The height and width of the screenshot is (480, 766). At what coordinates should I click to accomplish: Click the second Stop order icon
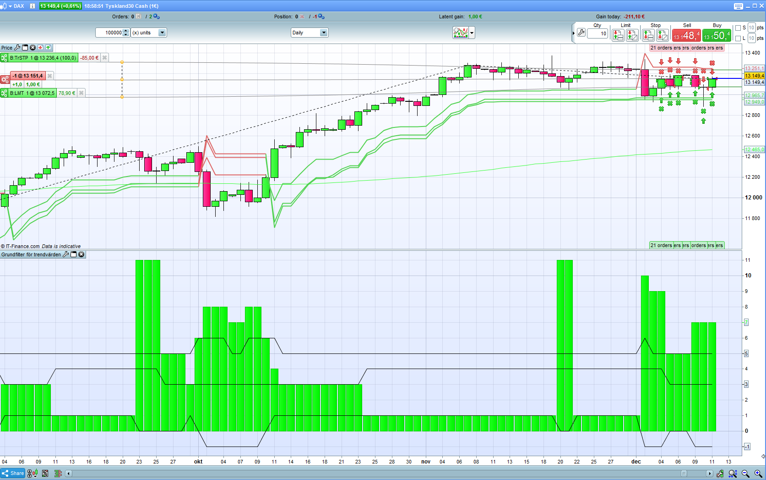tap(663, 35)
